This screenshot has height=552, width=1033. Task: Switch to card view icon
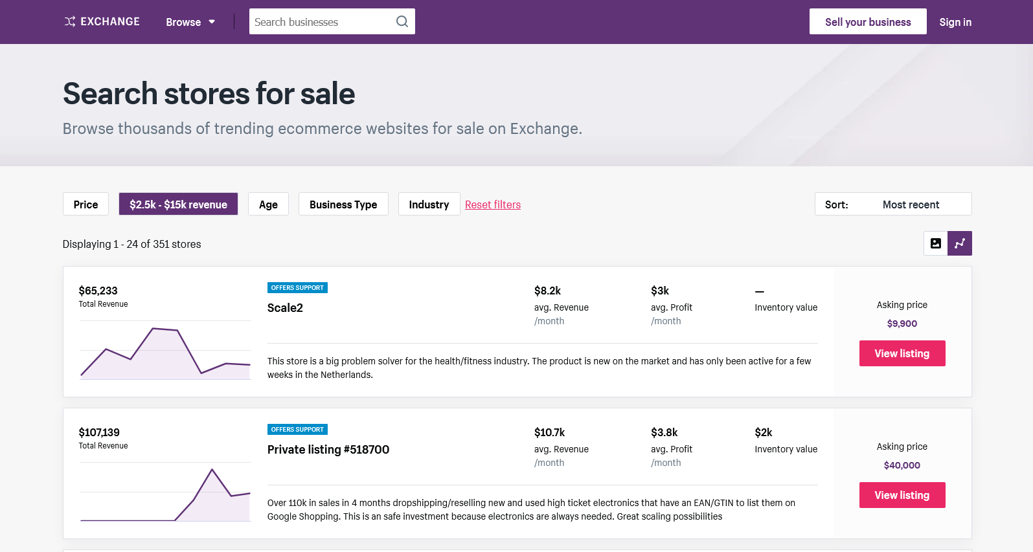point(935,243)
